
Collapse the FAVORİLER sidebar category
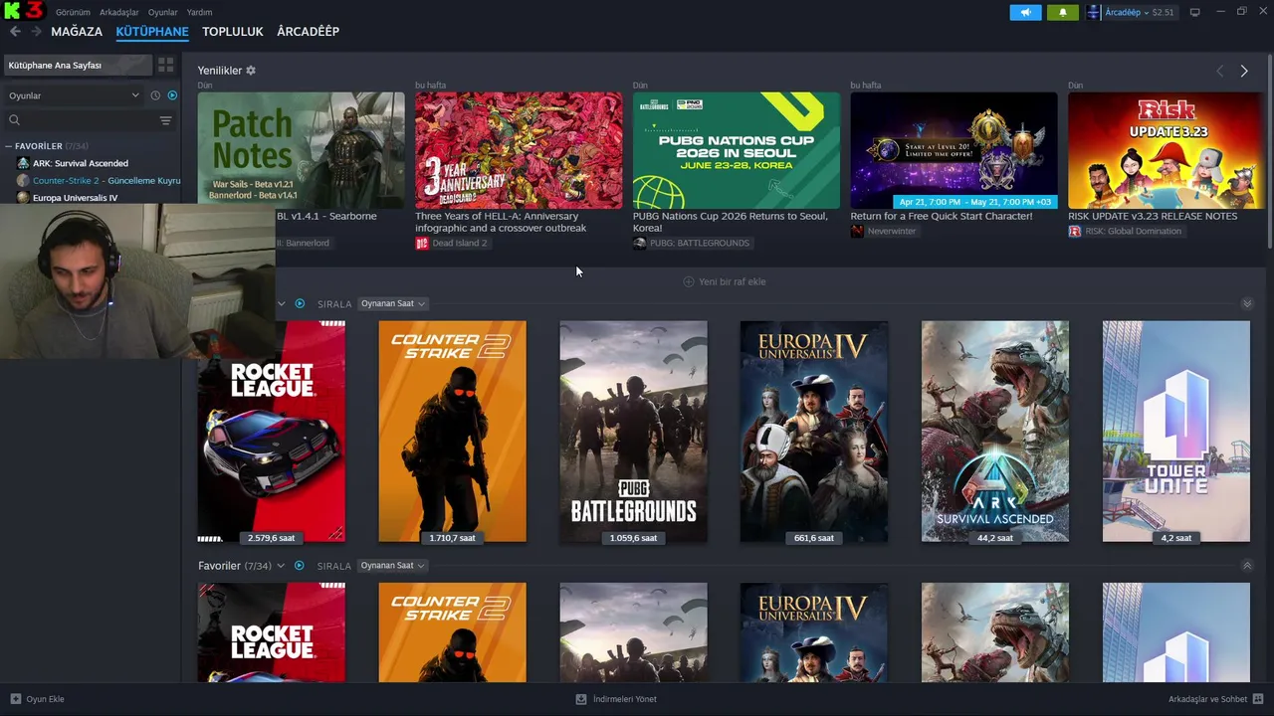(x=9, y=146)
